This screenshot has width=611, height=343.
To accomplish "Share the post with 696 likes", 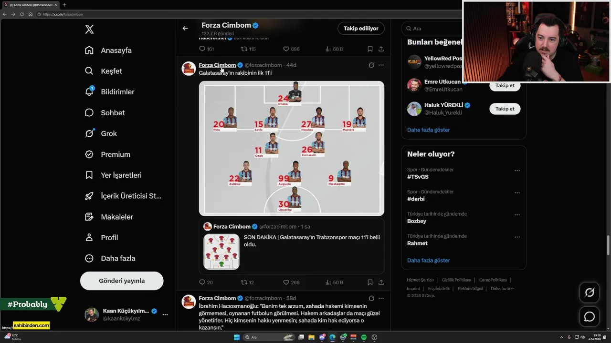I will point(381,49).
